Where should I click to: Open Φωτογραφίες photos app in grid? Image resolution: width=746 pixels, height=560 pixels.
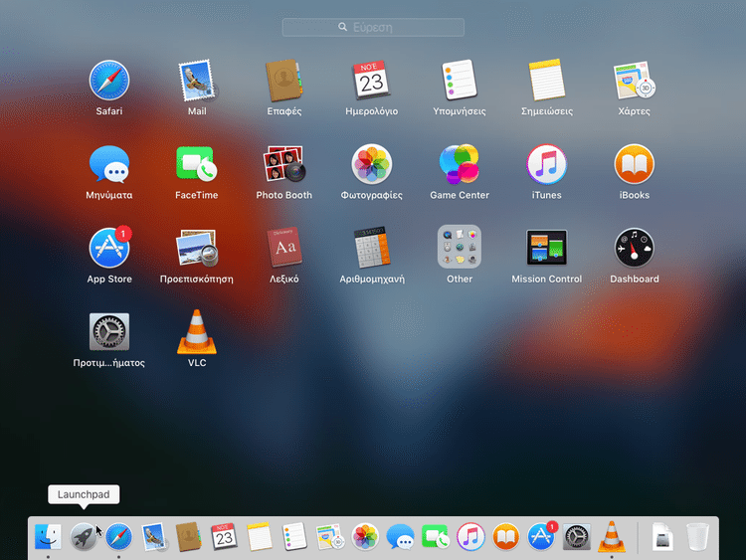[x=372, y=164]
